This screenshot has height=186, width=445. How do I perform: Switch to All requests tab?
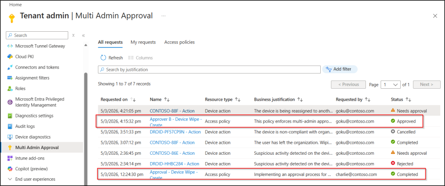tap(110, 42)
